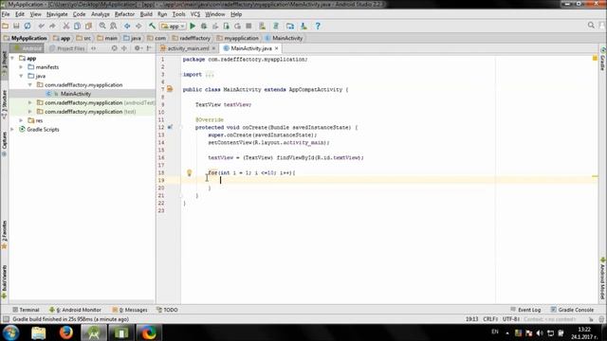Image resolution: width=607 pixels, height=341 pixels.
Task: Open the Messages tool window
Action: (130, 310)
